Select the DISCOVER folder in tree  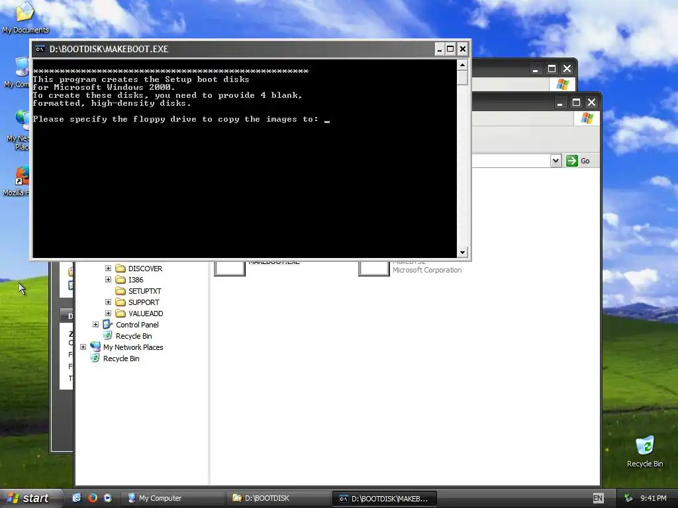click(x=139, y=269)
